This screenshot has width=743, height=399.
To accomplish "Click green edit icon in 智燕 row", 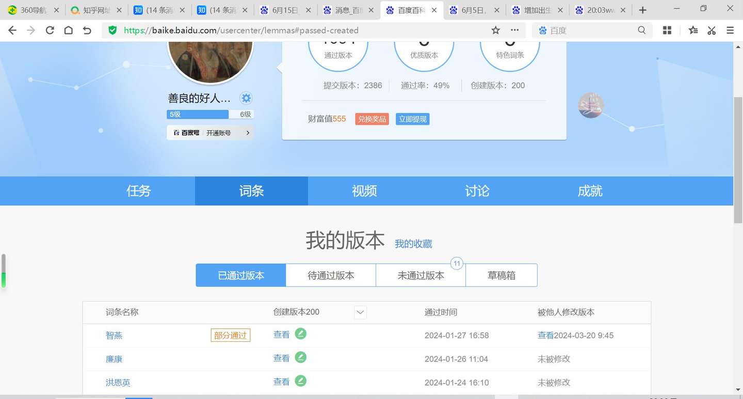I will tap(301, 333).
